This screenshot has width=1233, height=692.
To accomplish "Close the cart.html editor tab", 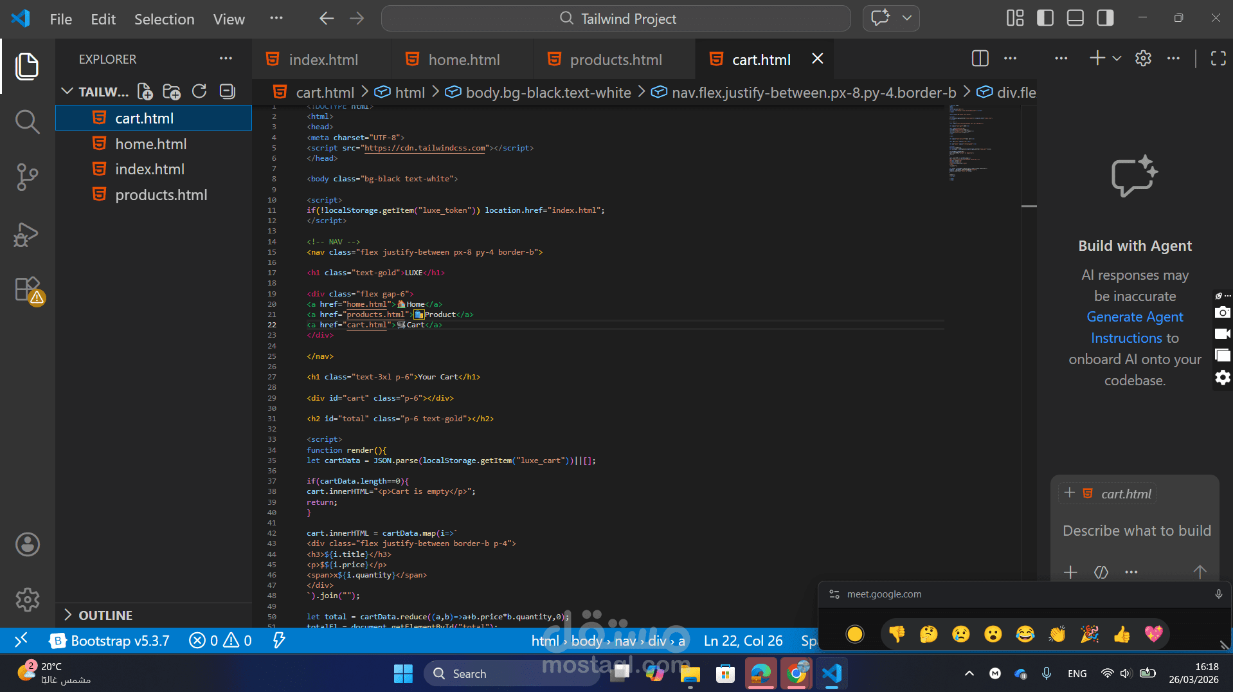I will (817, 59).
